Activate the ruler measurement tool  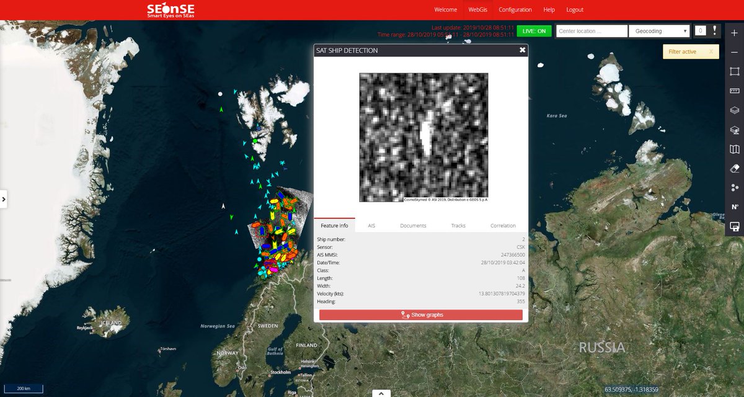pos(735,91)
